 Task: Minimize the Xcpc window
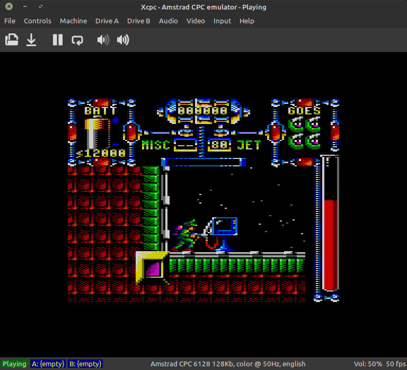(x=25, y=6)
